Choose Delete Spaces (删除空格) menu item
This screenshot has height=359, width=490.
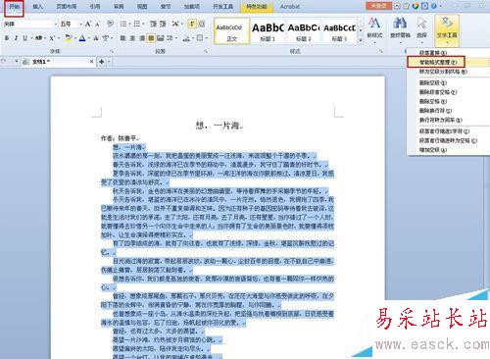[x=433, y=101]
